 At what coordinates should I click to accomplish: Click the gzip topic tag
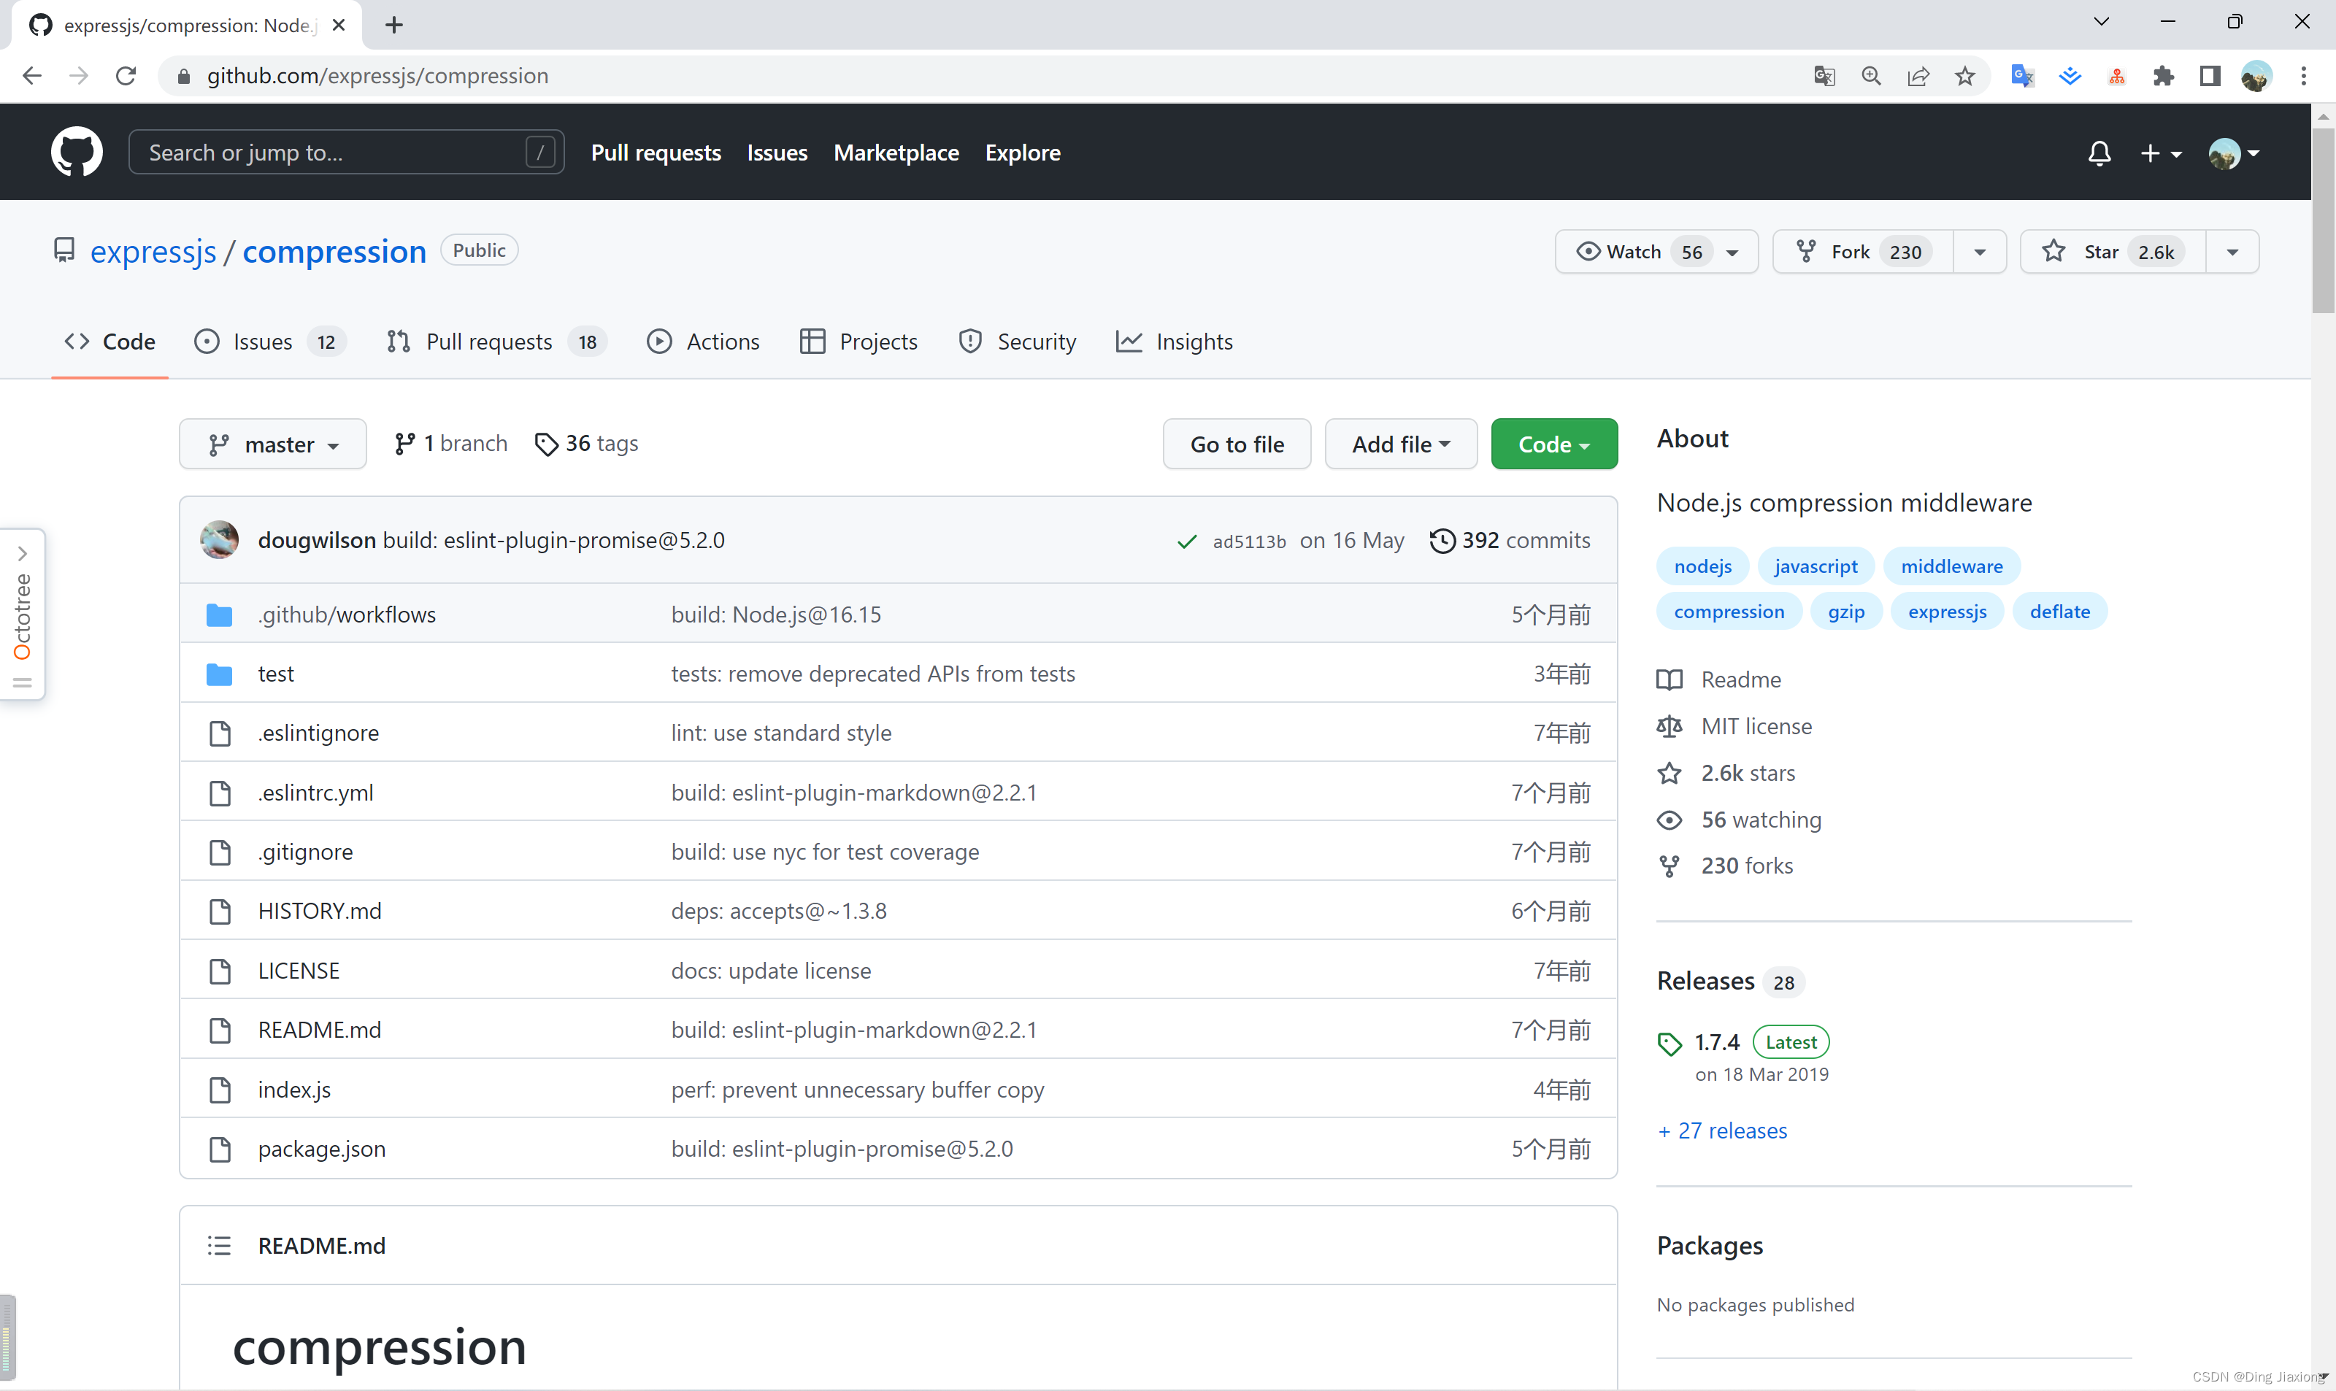tap(1845, 611)
